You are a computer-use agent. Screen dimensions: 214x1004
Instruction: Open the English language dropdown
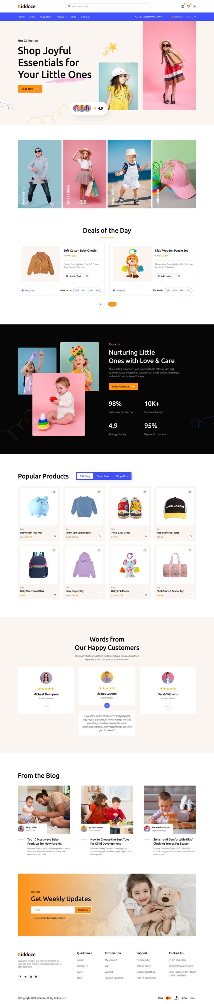click(177, 17)
